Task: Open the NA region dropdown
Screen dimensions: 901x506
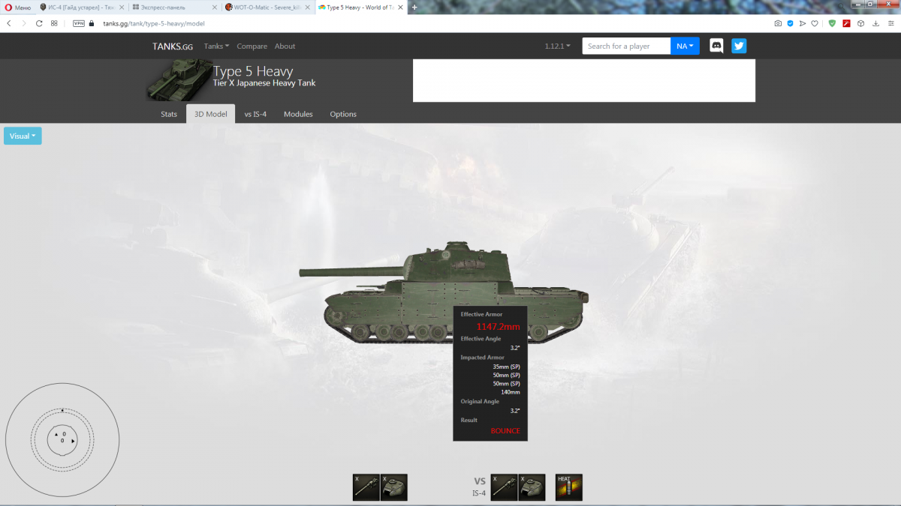Action: (x=685, y=46)
